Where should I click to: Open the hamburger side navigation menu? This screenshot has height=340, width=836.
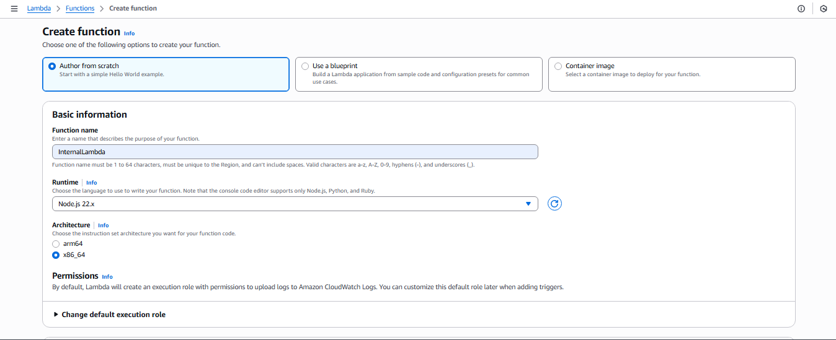[14, 9]
